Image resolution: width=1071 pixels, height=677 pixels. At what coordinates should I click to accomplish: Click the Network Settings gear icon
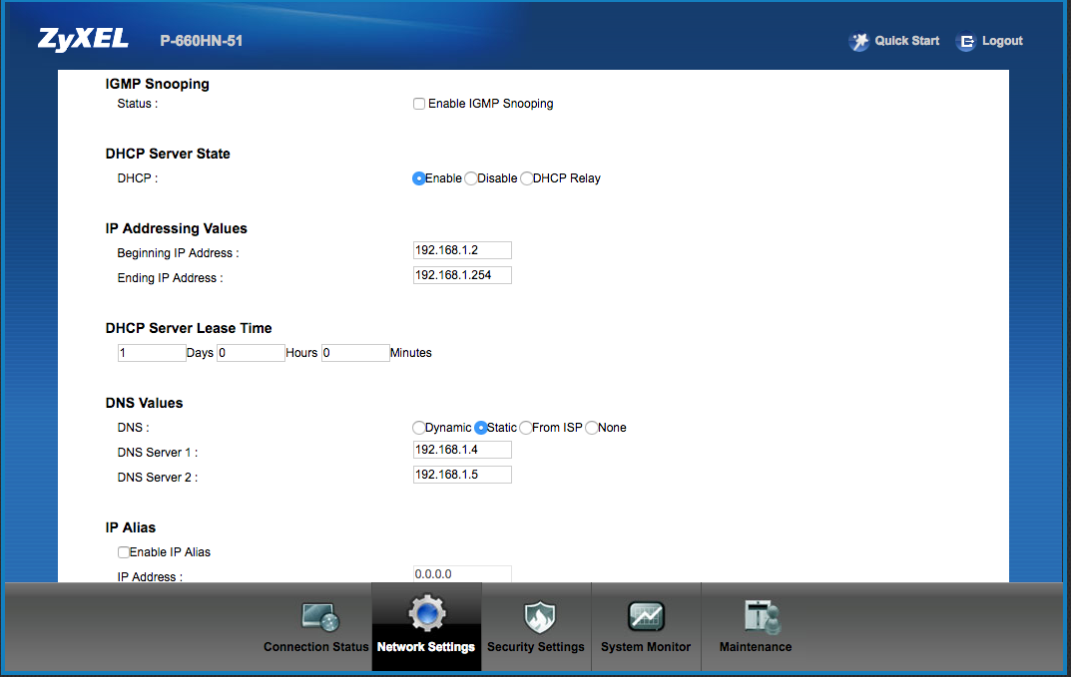point(427,613)
